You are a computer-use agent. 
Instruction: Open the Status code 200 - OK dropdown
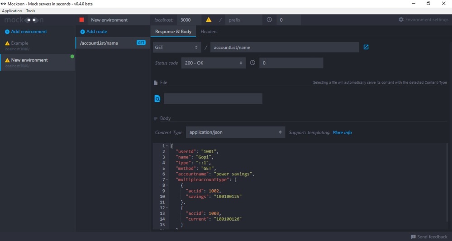click(213, 63)
